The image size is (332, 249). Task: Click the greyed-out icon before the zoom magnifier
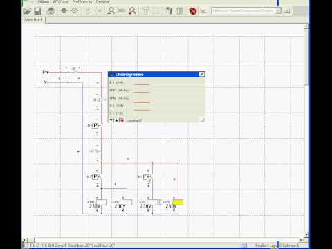coord(99,10)
